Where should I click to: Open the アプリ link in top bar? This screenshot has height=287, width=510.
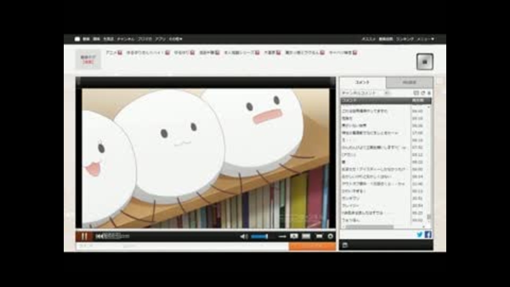point(160,39)
